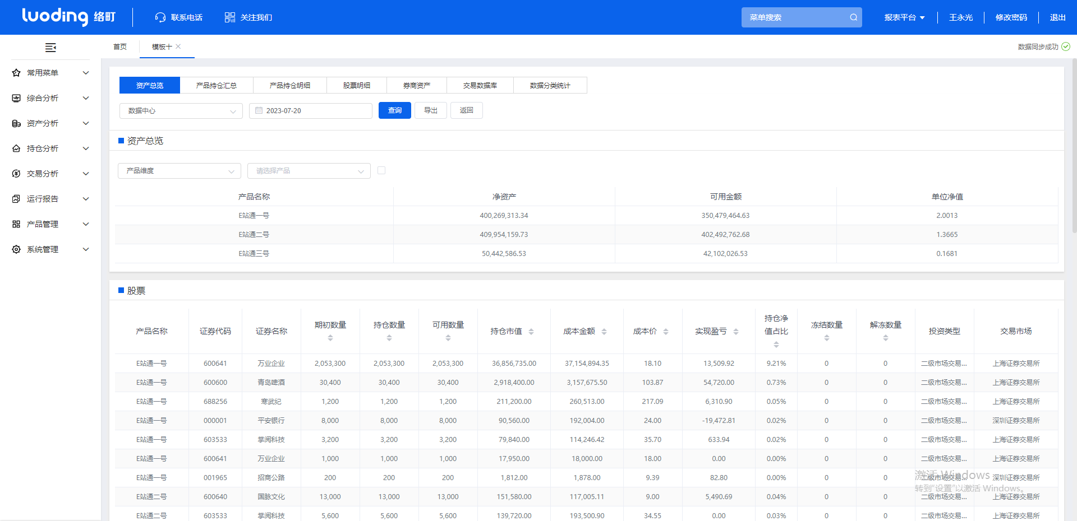
Task: Click the star icon beside 常用菜单
Action: [x=16, y=73]
